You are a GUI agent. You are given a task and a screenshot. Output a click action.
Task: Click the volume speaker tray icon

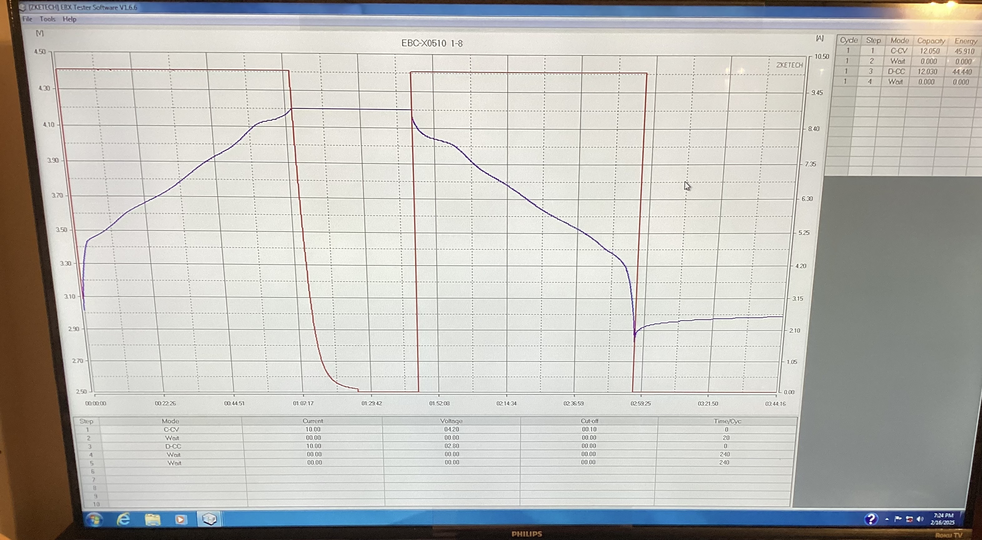click(920, 519)
